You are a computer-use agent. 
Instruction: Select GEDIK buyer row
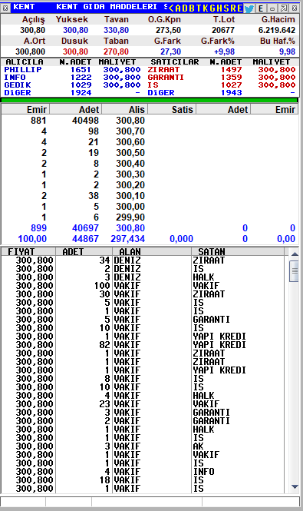(72, 85)
